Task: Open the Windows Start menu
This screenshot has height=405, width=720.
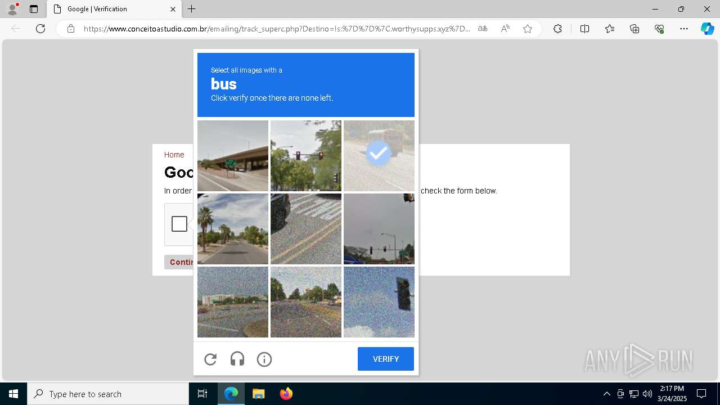Action: pos(13,394)
